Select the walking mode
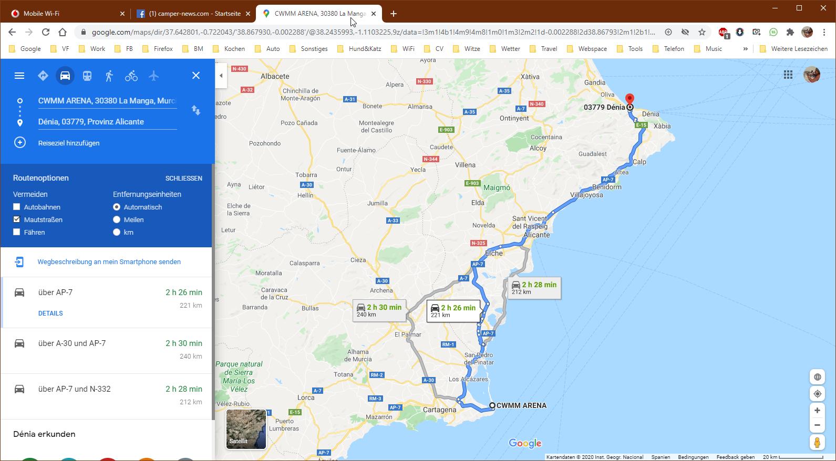The height and width of the screenshot is (461, 836). 109,76
